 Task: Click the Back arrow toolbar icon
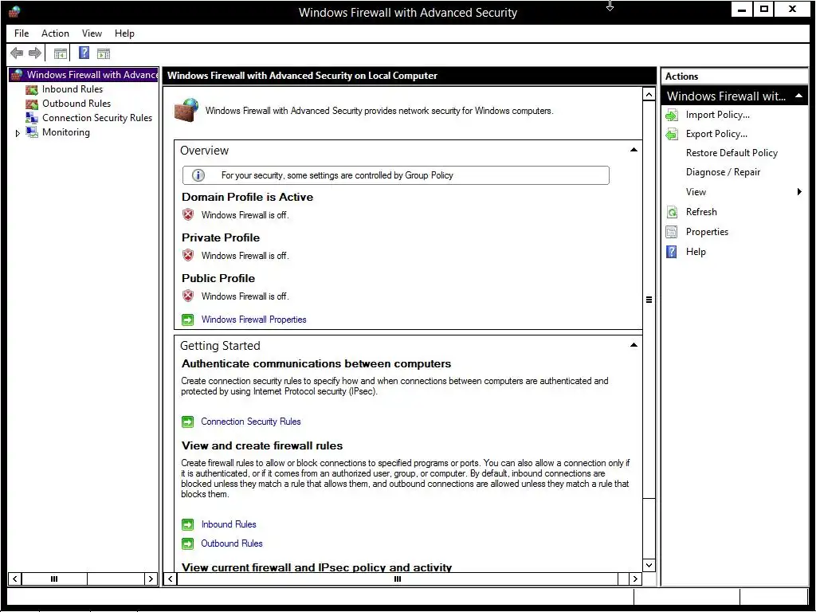[17, 53]
